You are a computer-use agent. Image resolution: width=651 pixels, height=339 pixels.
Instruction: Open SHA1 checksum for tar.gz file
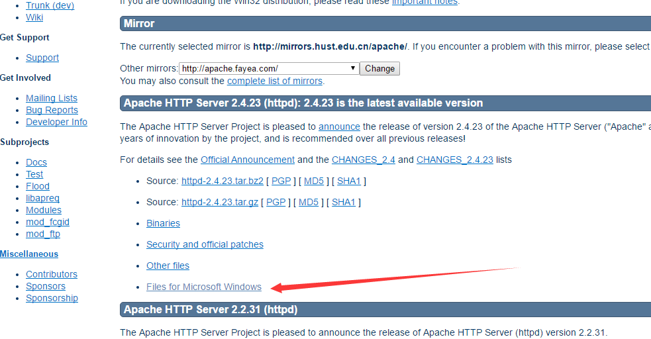coord(343,202)
